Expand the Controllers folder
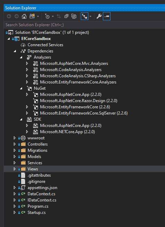This screenshot has height=227, width=165. [14, 144]
